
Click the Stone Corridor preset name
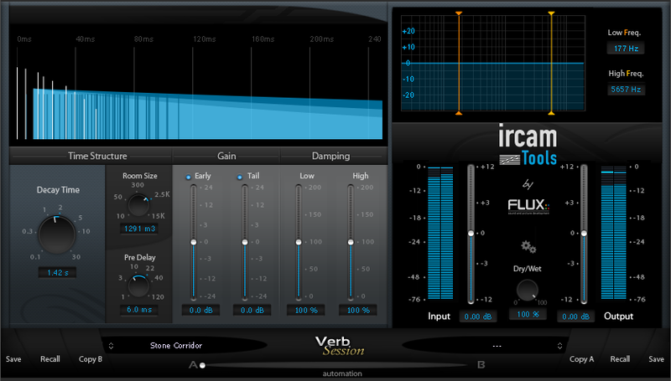coord(176,346)
